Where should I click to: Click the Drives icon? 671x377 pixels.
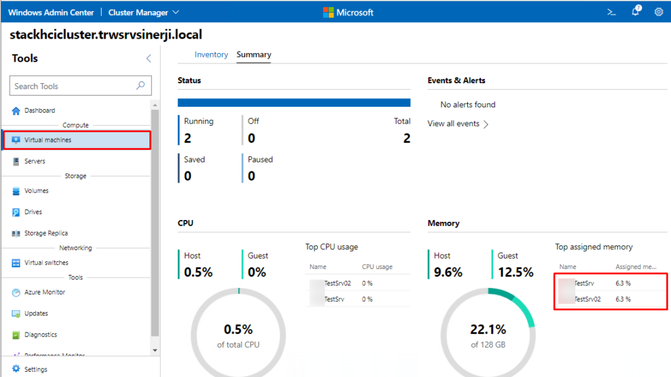[16, 212]
